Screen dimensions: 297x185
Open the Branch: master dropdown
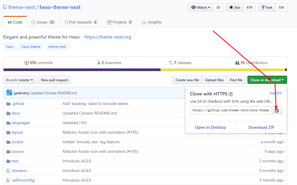[x=19, y=80]
